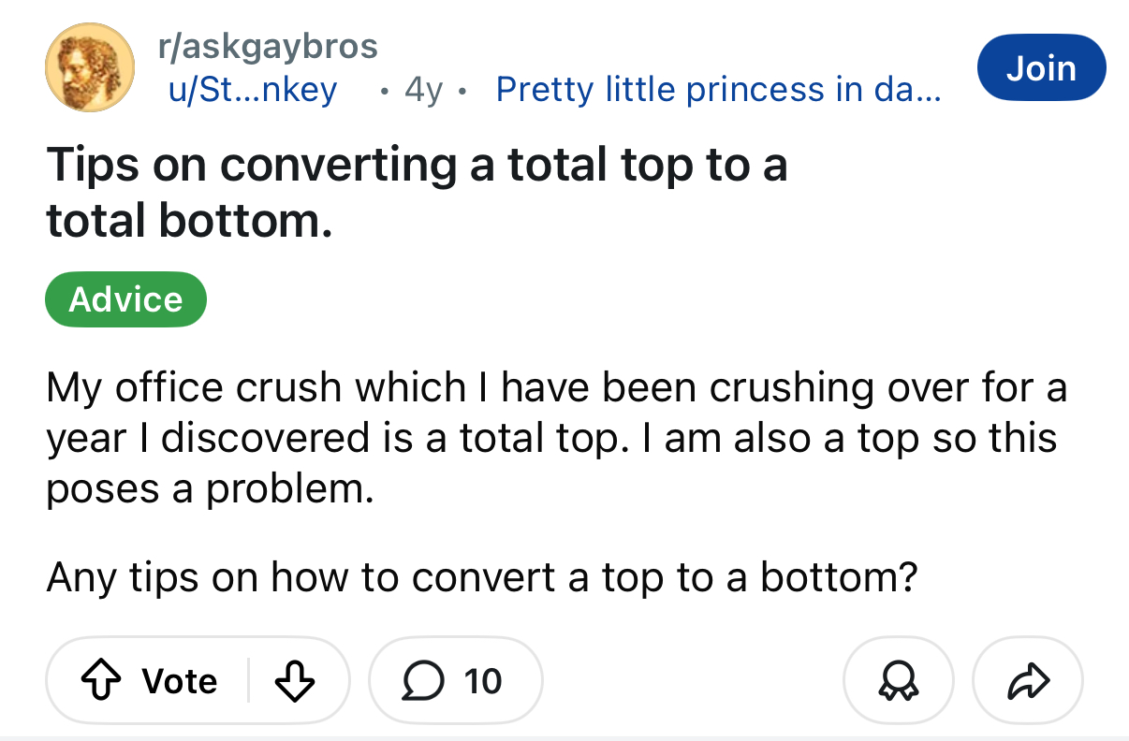The image size is (1129, 741).
Task: Click the 'Vote' count label
Action: 180,680
